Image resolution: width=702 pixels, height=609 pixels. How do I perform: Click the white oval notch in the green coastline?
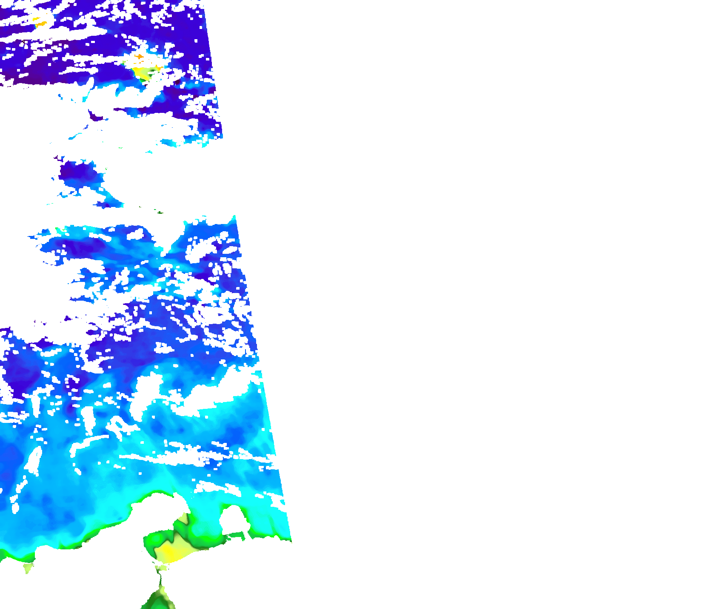(x=233, y=520)
